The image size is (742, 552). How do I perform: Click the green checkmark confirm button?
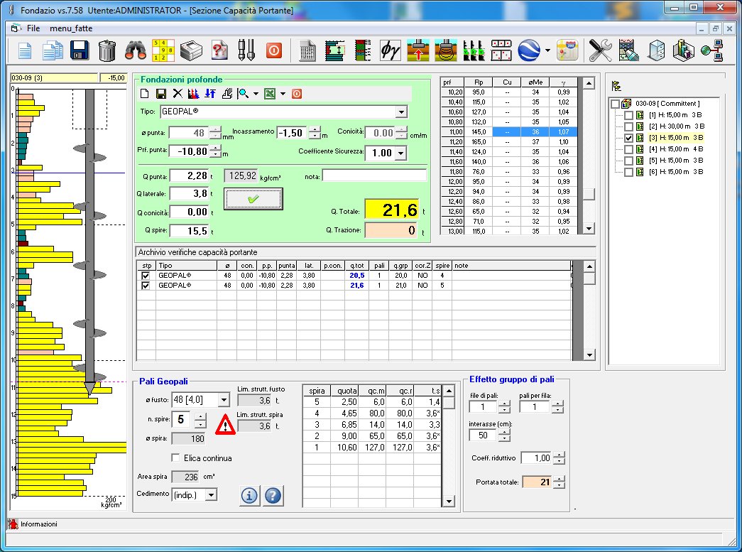click(253, 199)
